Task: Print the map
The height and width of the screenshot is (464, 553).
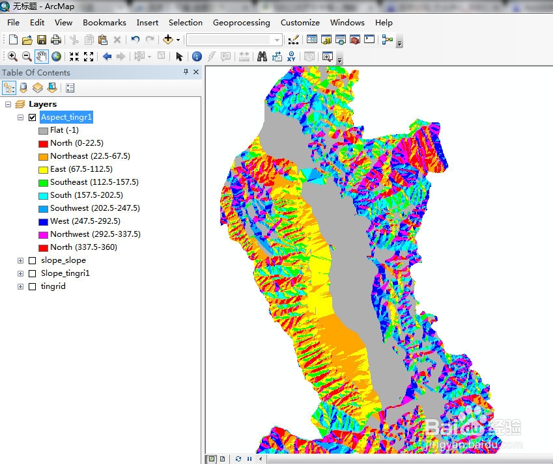Action: (56, 40)
